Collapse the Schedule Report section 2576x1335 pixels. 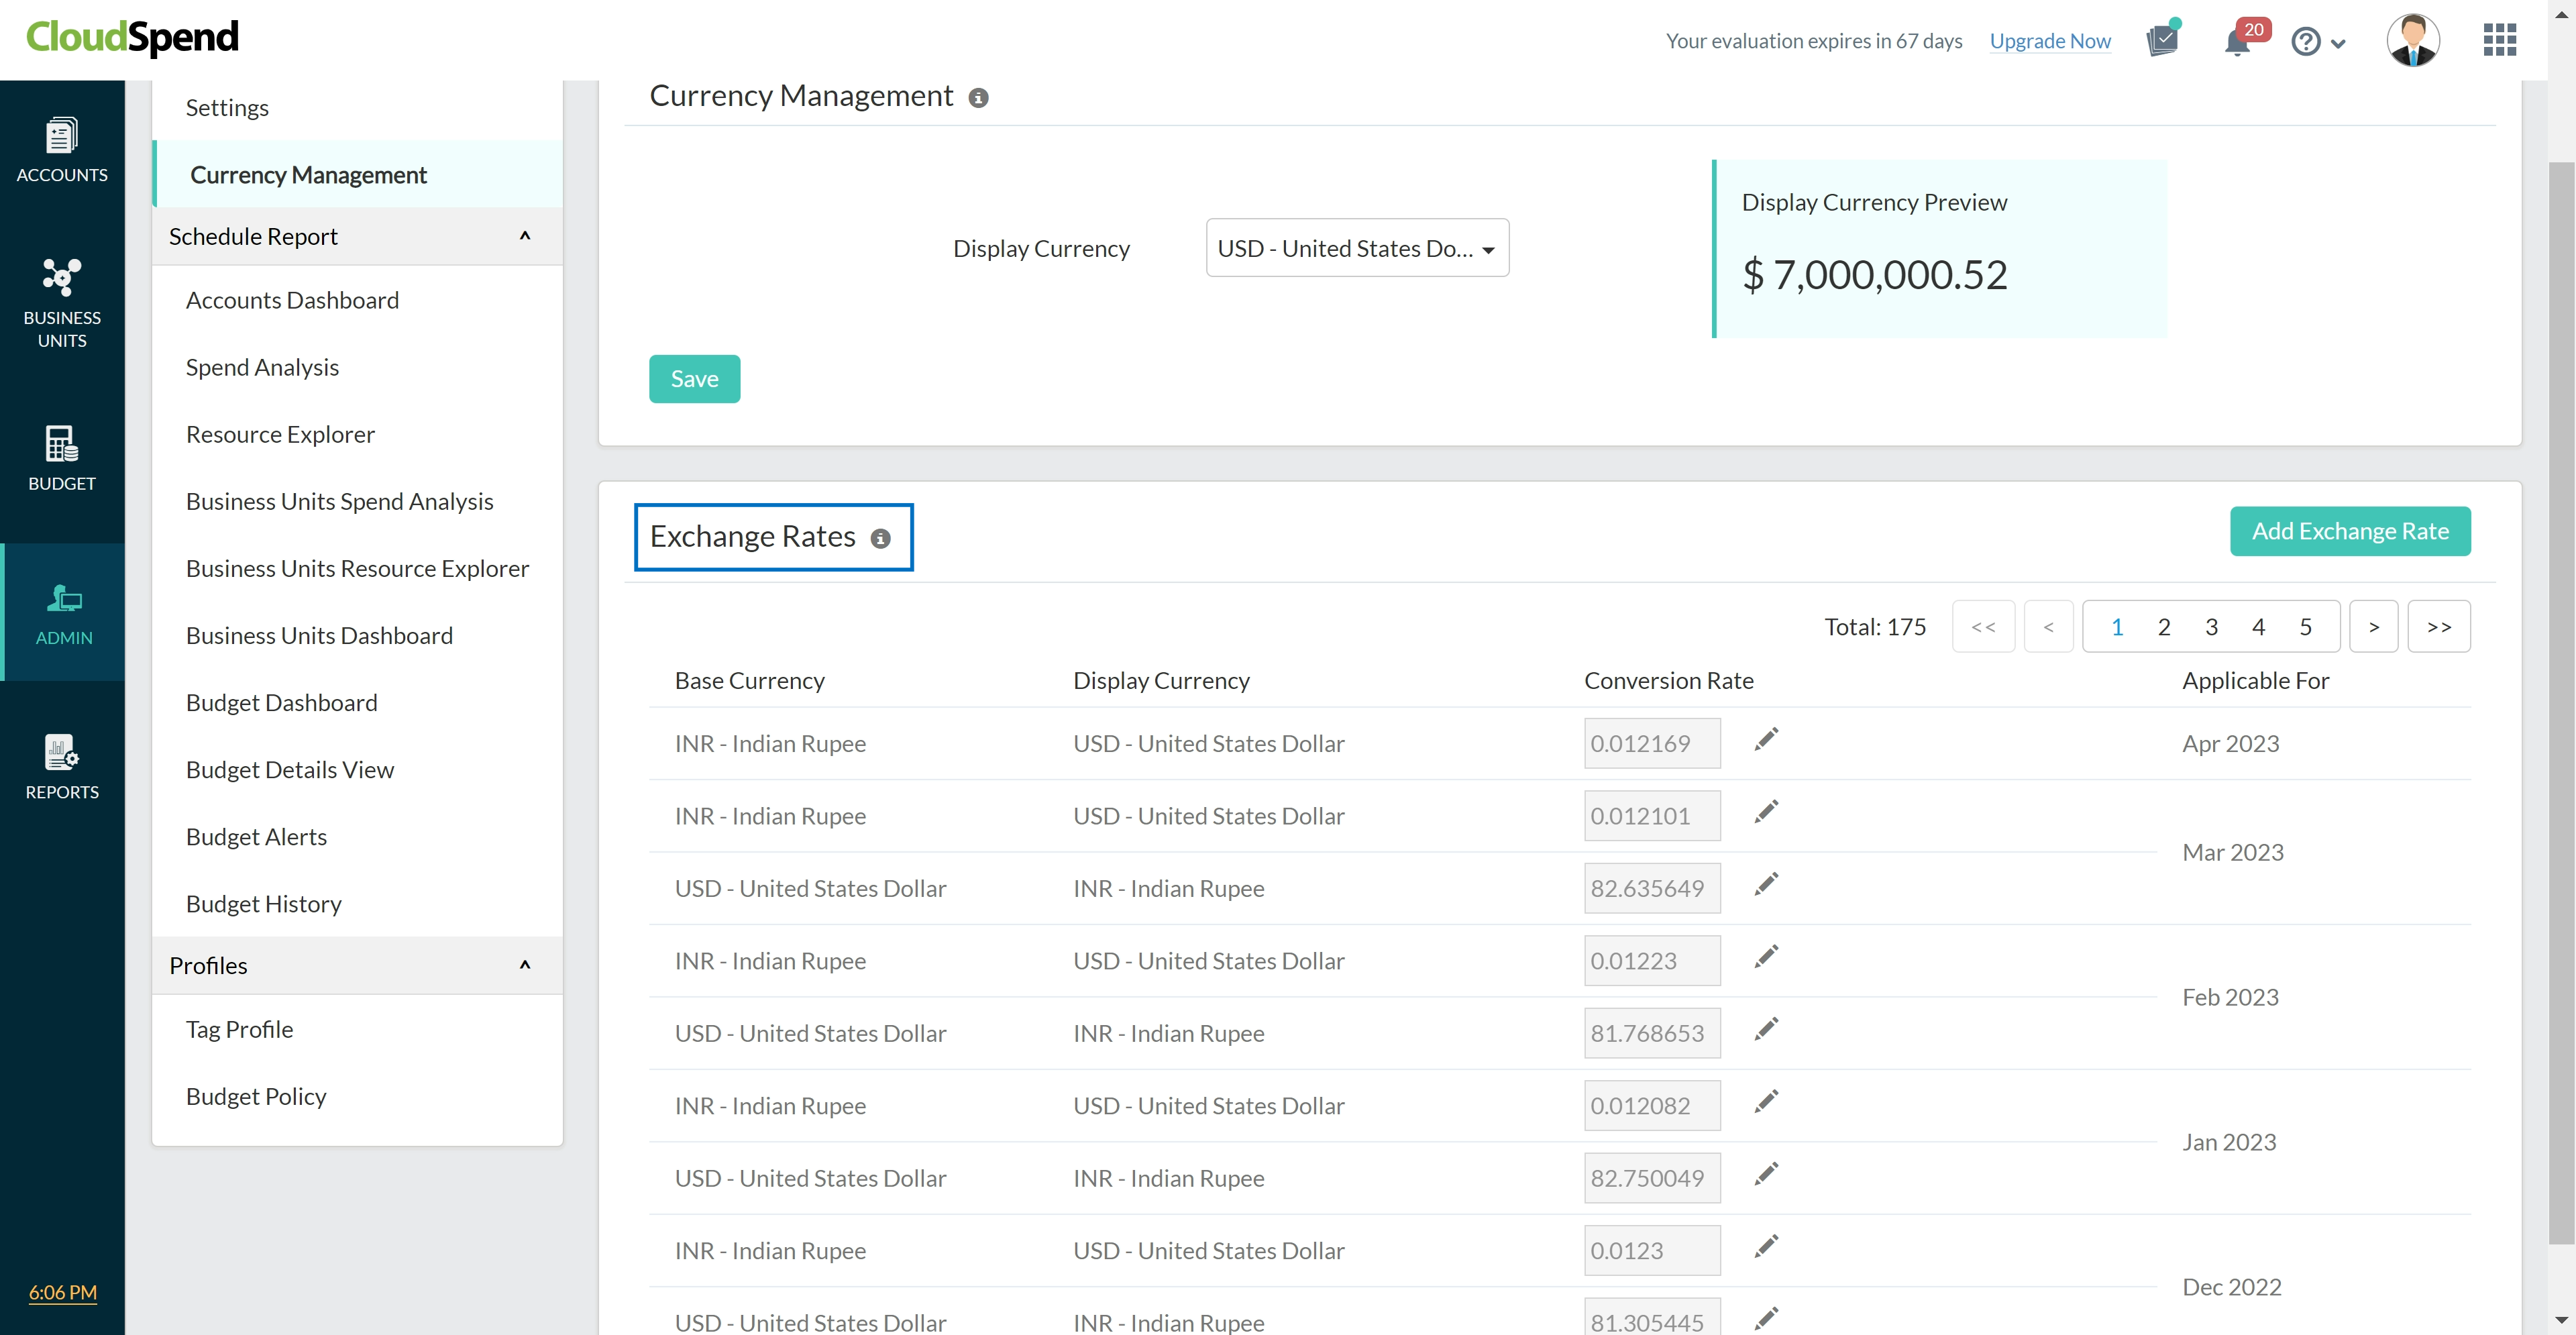523,236
